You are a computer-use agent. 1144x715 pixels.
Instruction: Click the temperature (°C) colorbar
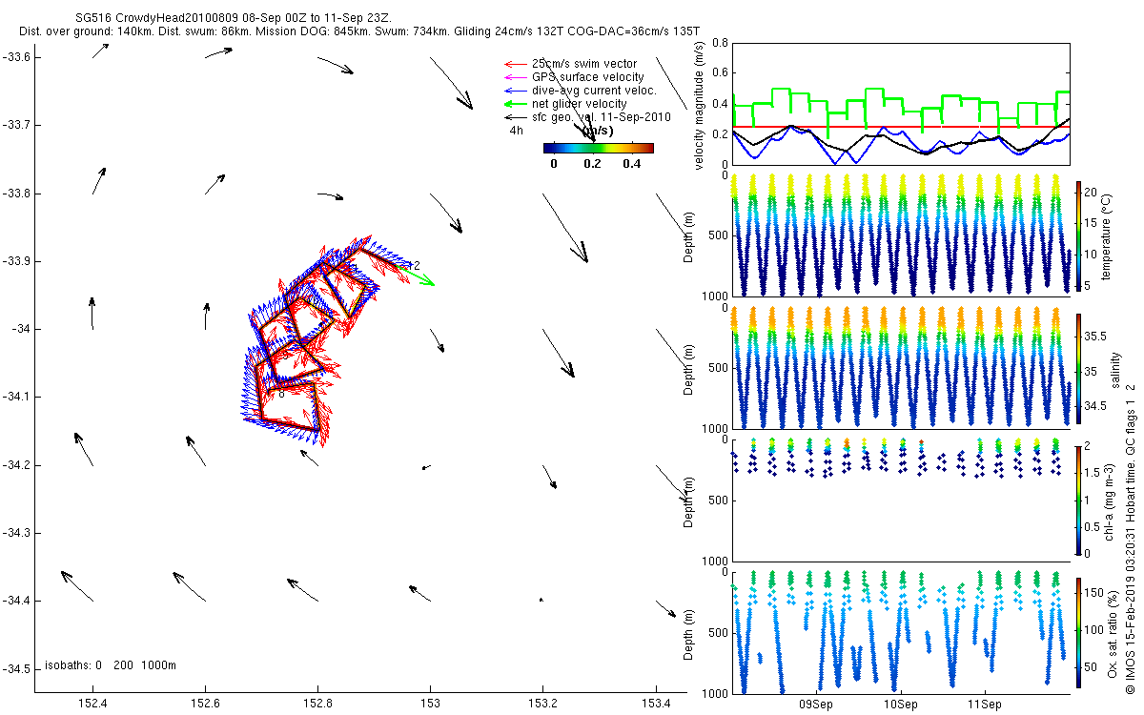coord(1078,235)
